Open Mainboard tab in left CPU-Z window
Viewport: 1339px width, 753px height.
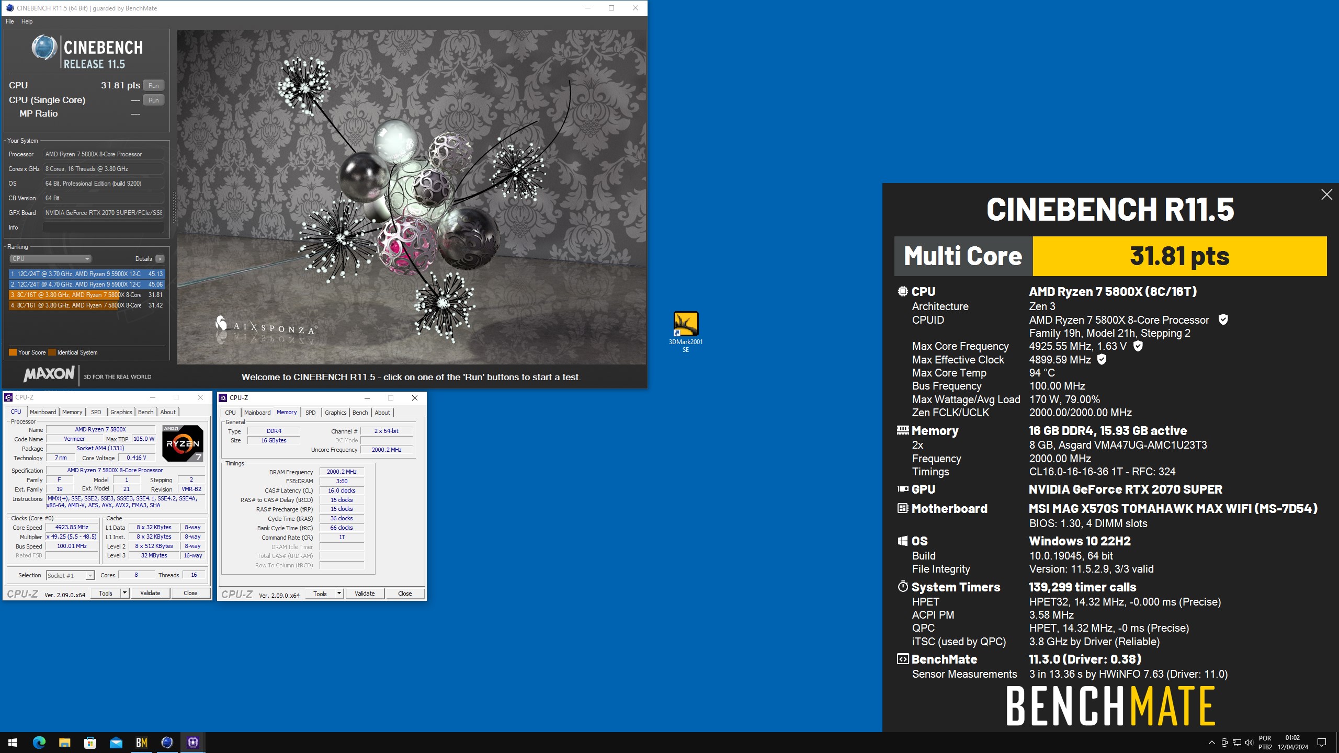point(43,412)
